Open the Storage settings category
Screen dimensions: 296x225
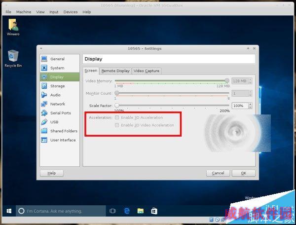coord(60,86)
